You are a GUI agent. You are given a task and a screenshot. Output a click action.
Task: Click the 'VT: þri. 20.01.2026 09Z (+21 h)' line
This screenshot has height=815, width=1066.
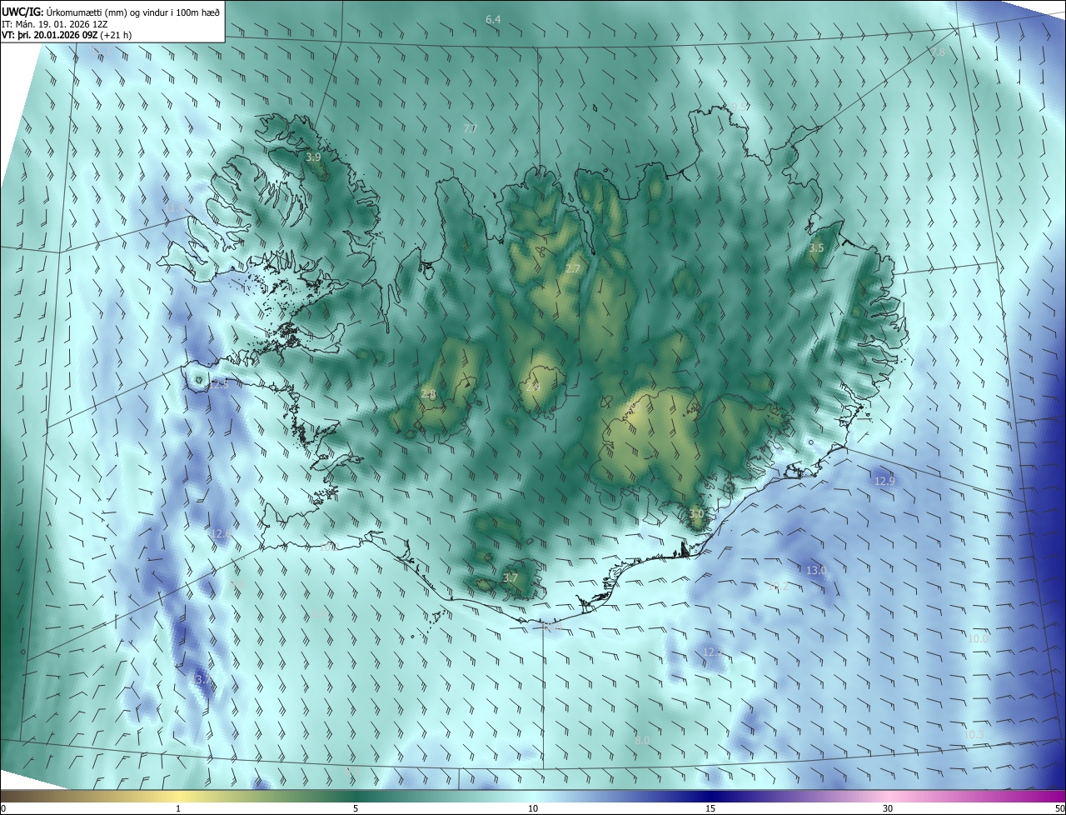67,35
